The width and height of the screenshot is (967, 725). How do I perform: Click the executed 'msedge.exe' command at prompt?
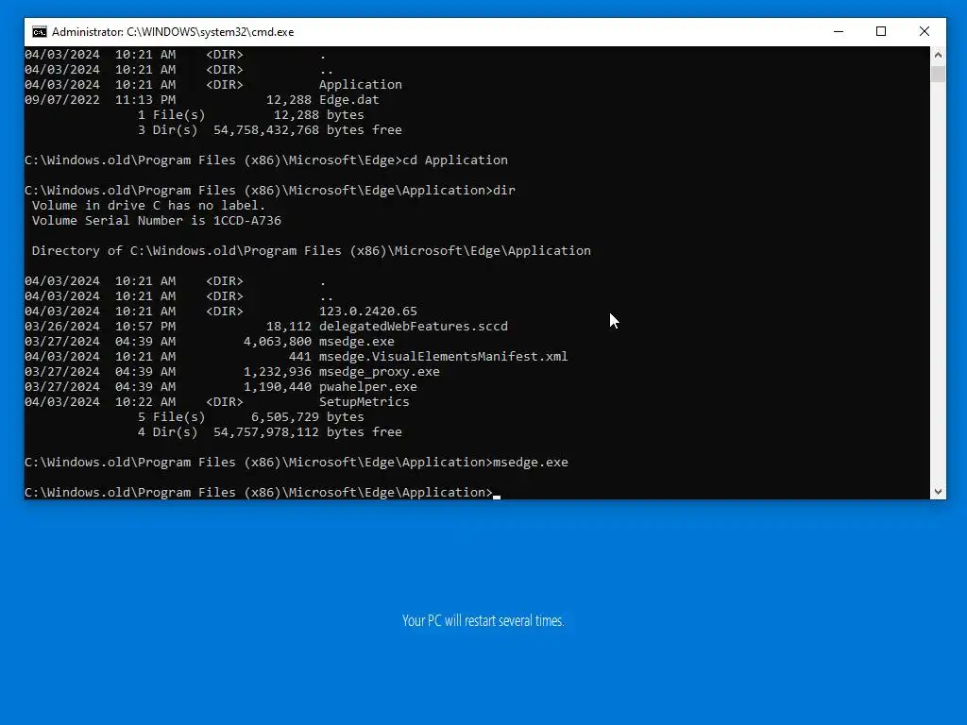(x=531, y=463)
